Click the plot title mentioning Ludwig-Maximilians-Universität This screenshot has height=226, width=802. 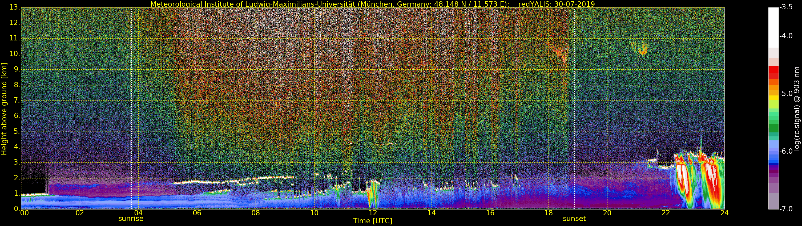tap(372, 4)
